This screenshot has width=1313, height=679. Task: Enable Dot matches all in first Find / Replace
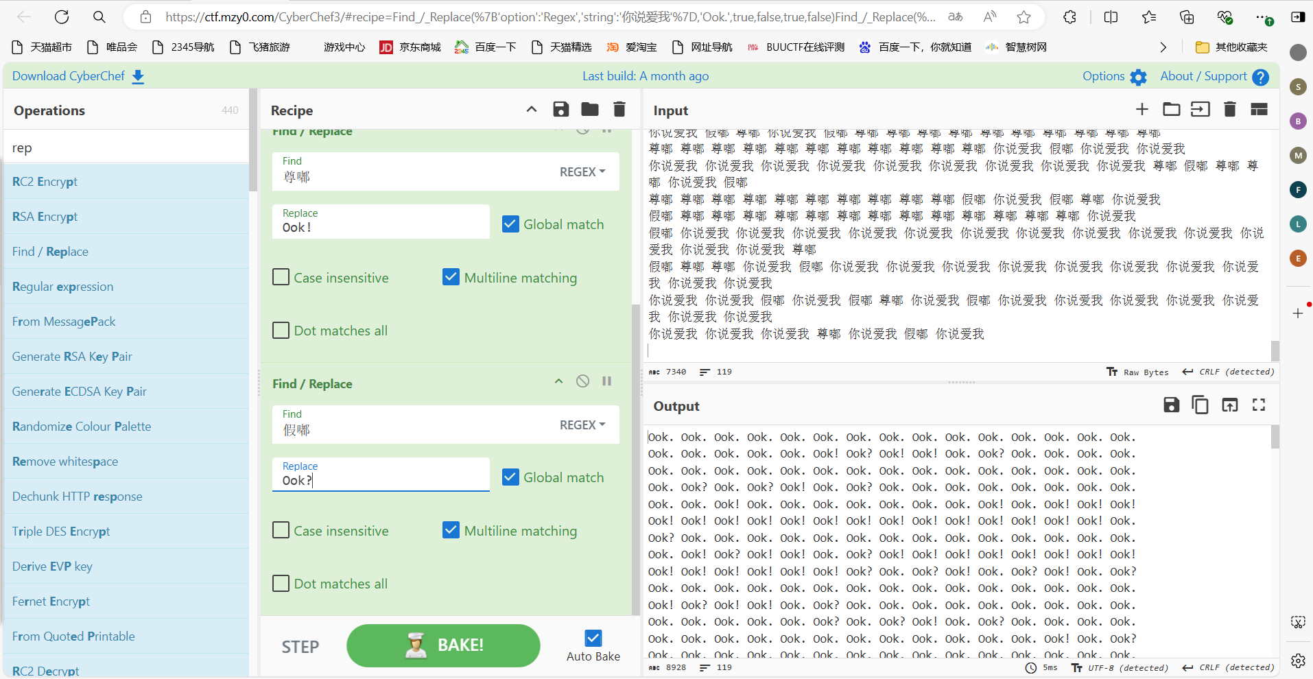[281, 331]
